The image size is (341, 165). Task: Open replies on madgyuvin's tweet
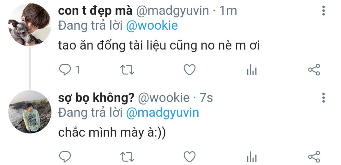pyautogui.click(x=69, y=70)
